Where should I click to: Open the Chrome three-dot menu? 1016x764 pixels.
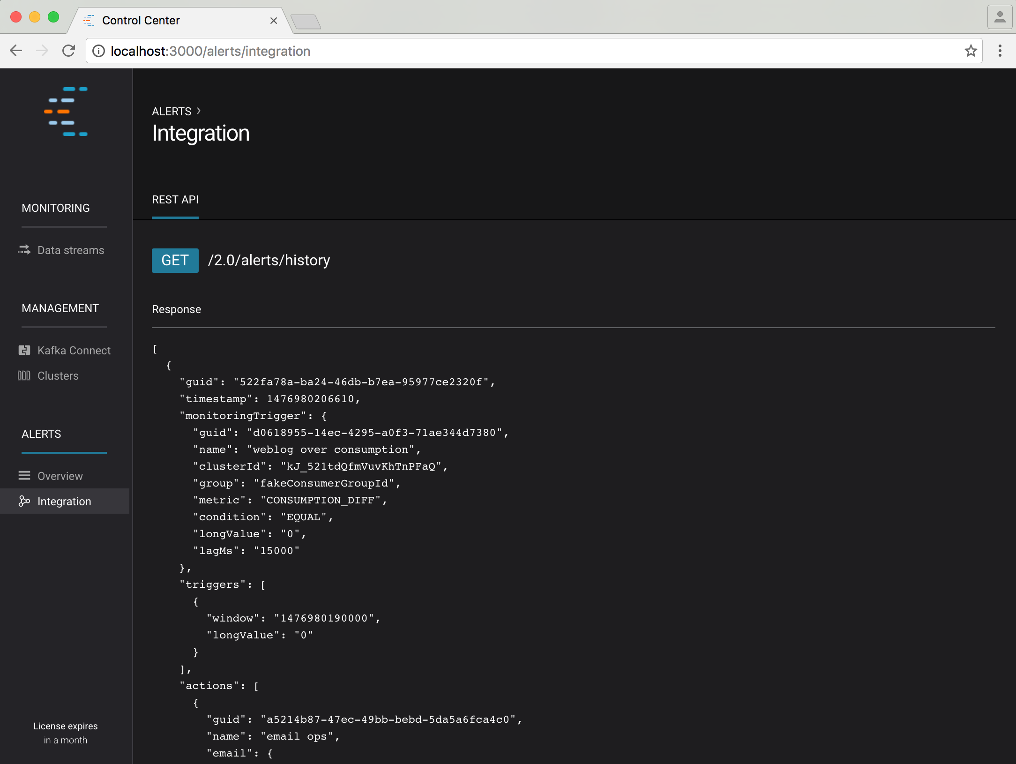pyautogui.click(x=1000, y=51)
